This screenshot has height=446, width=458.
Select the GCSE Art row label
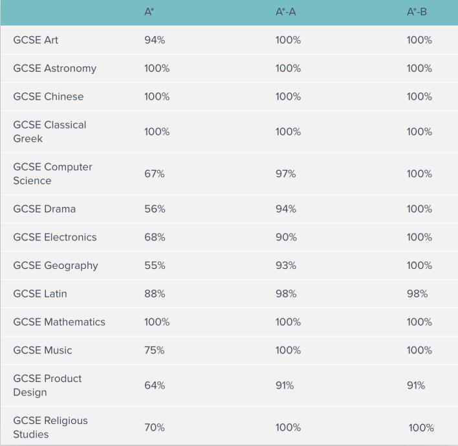coord(36,40)
